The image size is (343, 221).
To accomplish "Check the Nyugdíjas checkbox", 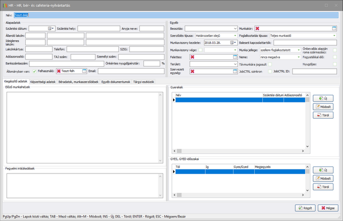I will 334,64.
